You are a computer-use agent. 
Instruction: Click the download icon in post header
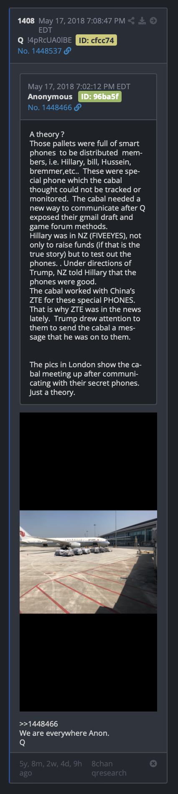[x=142, y=21]
